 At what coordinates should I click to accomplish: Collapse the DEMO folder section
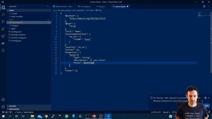(x=29, y=10)
